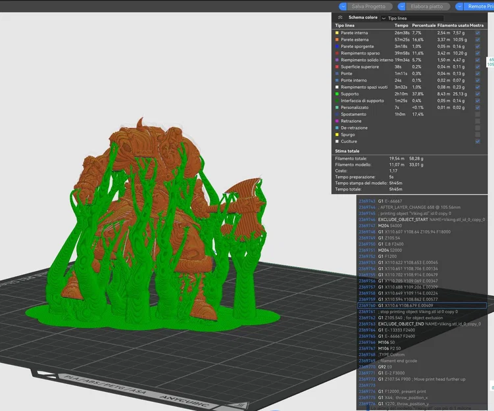Enable the Retrazione visibility checkbox
The image size is (494, 411).
click(478, 121)
